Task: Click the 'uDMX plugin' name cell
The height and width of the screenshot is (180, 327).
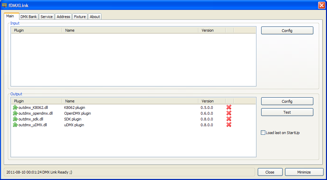Action: (74, 125)
